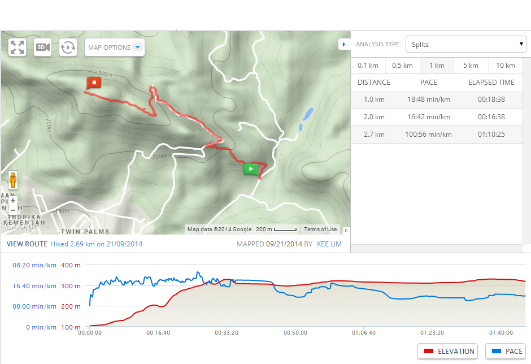The height and width of the screenshot is (364, 531).
Task: Enter fullscreen map view
Action: pos(17,47)
